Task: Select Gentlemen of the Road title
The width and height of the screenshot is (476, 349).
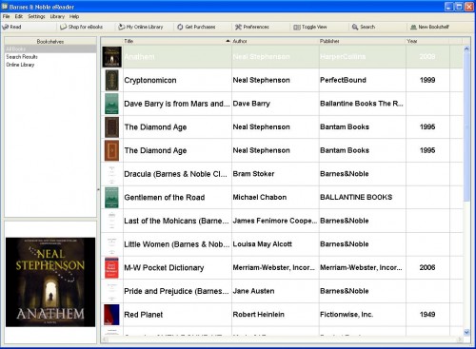Action: 165,198
